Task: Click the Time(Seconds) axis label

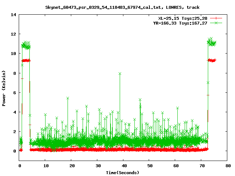Action: point(122,173)
